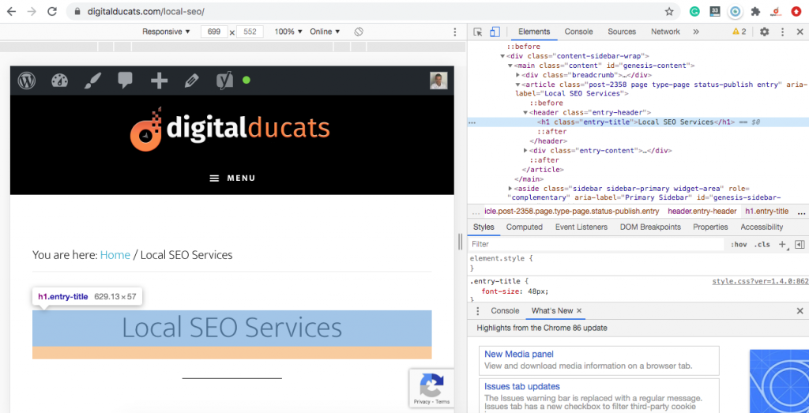Toggle the styles sidebar pane icon
This screenshot has width=809, height=413.
pyautogui.click(x=800, y=244)
